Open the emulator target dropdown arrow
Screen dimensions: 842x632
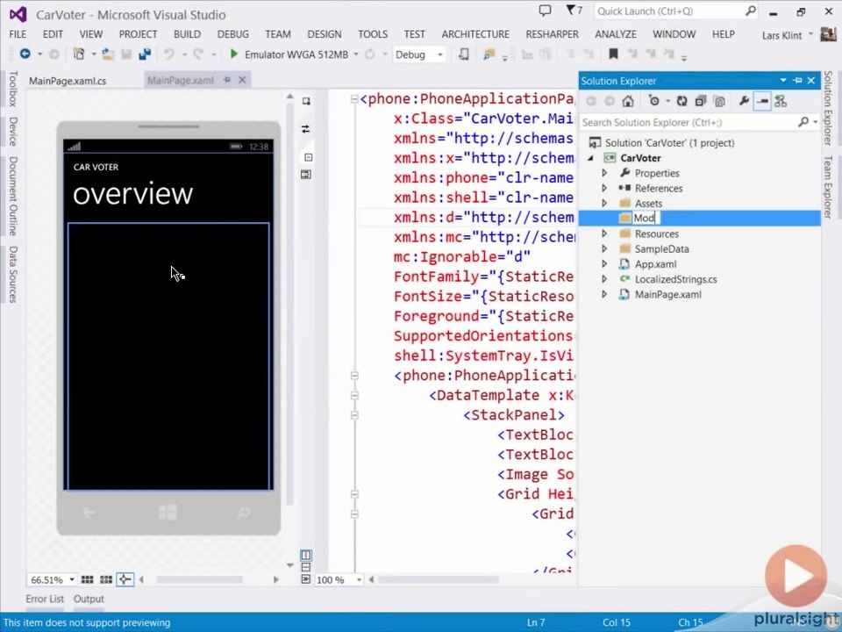point(355,54)
